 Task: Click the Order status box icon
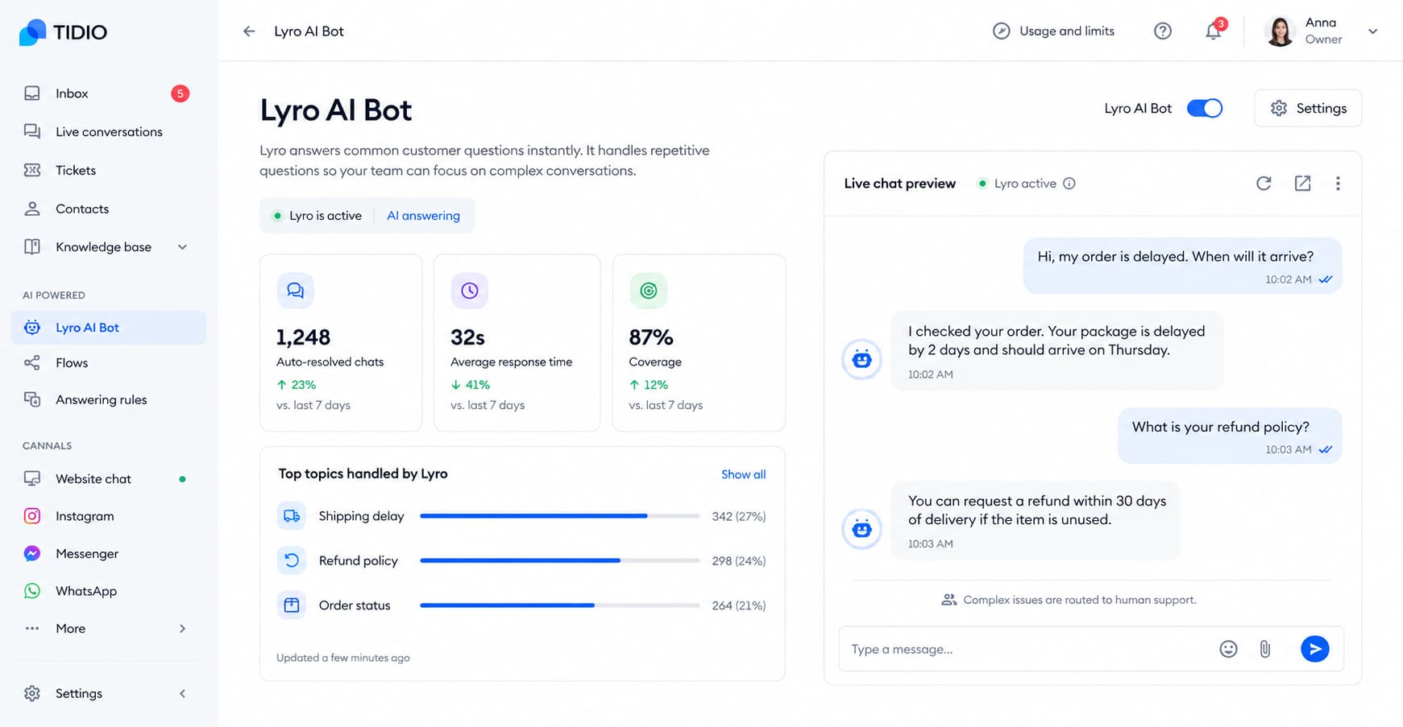pos(292,605)
